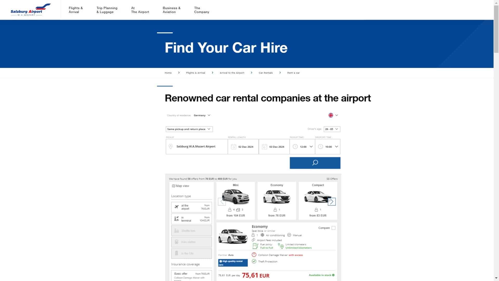
Task: Click the train station location icon
Action: (x=176, y=242)
